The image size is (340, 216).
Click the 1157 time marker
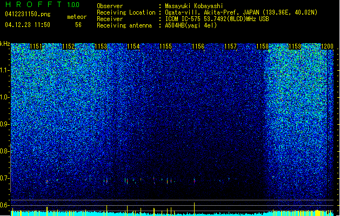[230, 46]
